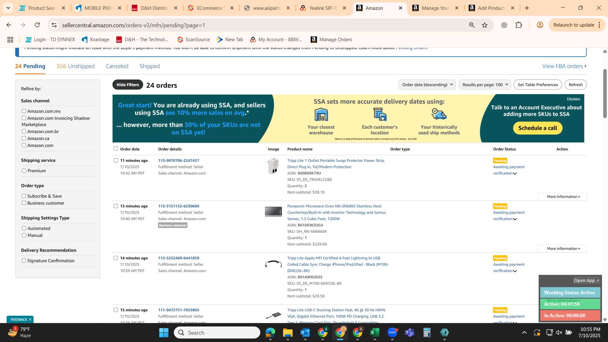This screenshot has height=342, width=608.
Task: Expand More information for Tripp Lite surge protector order
Action: [562, 197]
